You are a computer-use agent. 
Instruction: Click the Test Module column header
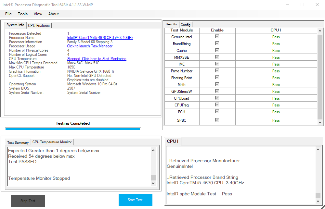182,30
